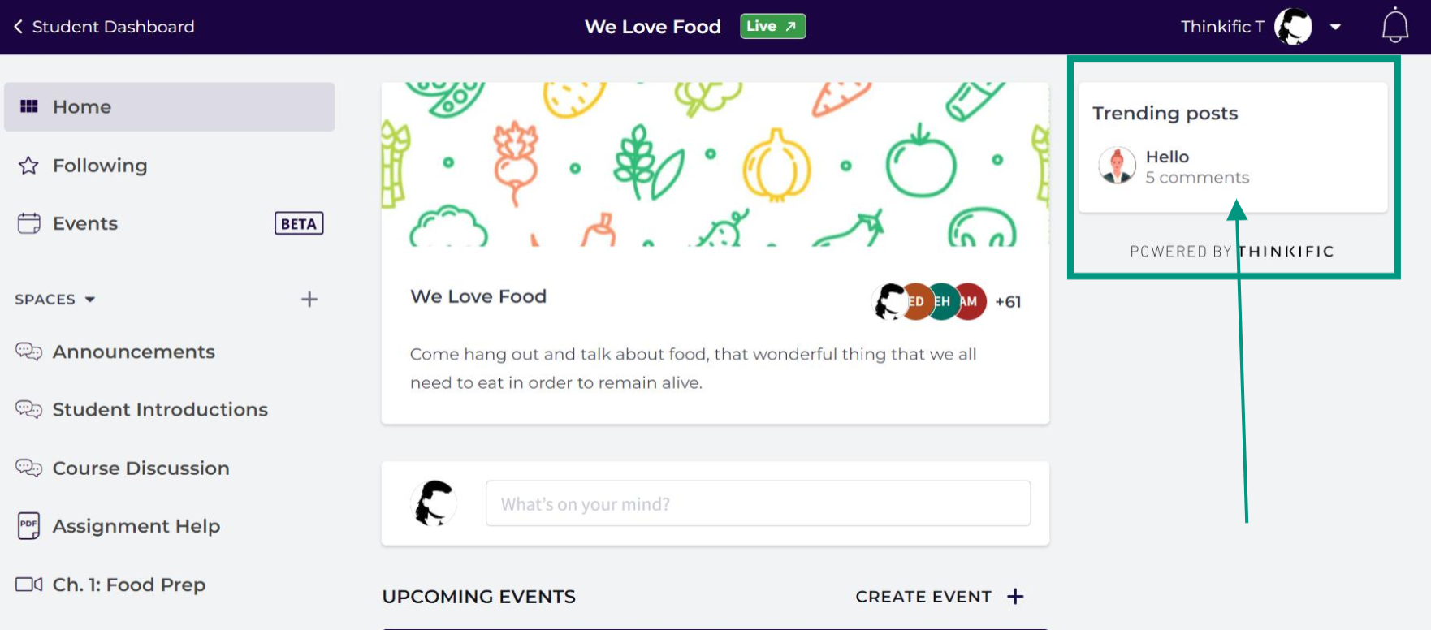Click the Announcements chat bubble icon
1431x630 pixels.
28,352
